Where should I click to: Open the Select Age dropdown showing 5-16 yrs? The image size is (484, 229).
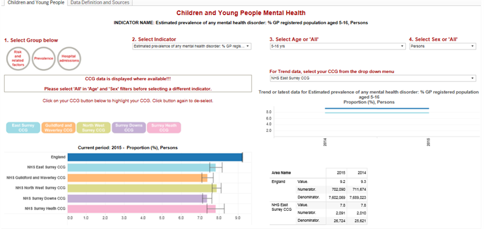pos(338,47)
